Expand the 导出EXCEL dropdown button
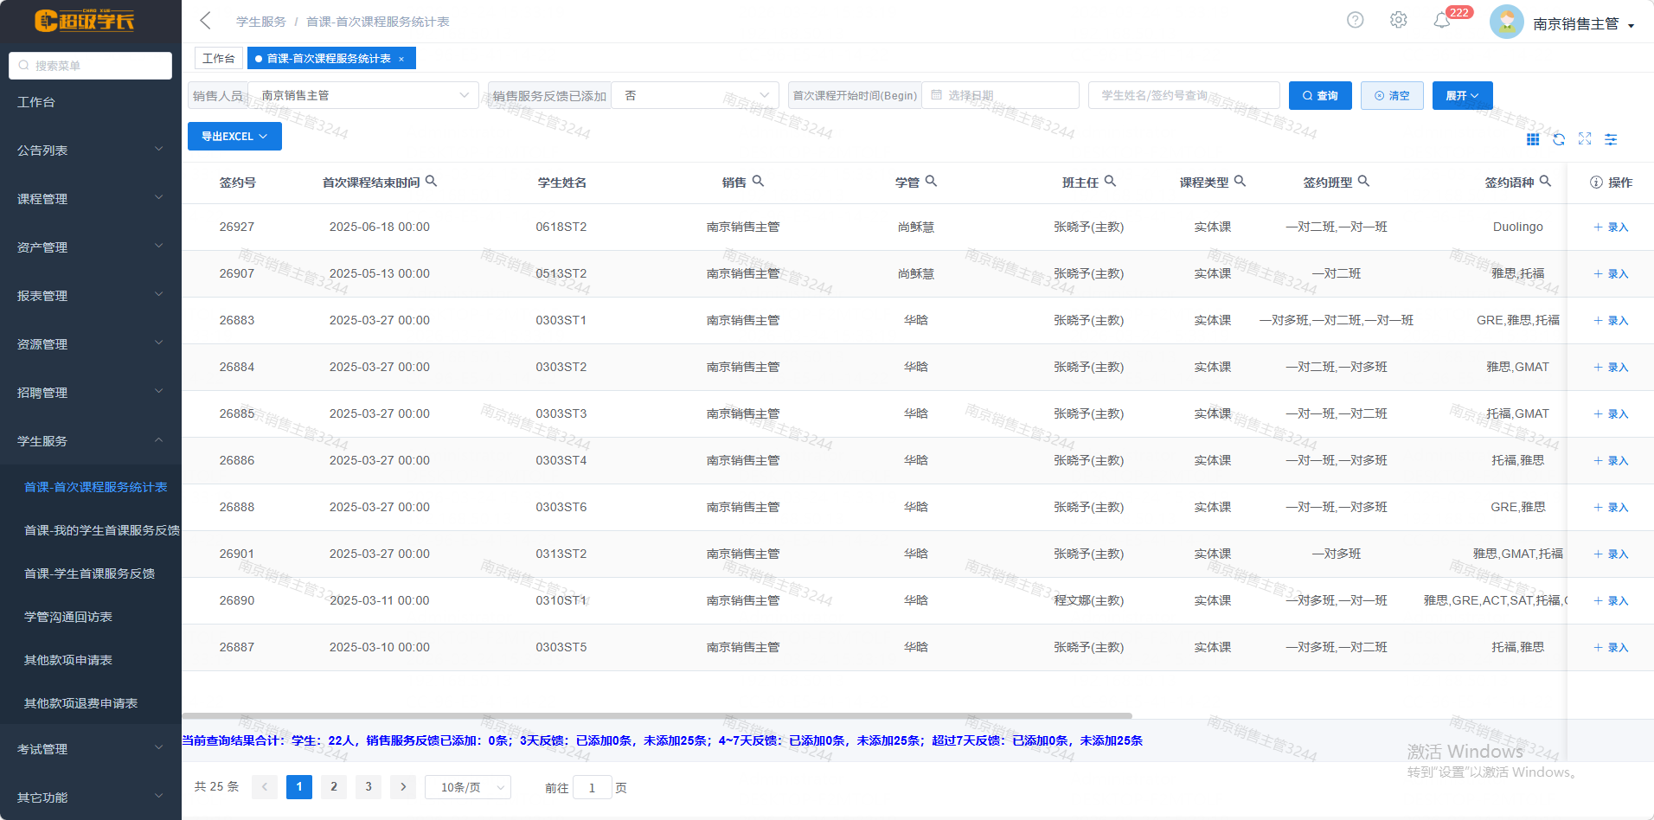Image resolution: width=1654 pixels, height=820 pixels. 234,137
